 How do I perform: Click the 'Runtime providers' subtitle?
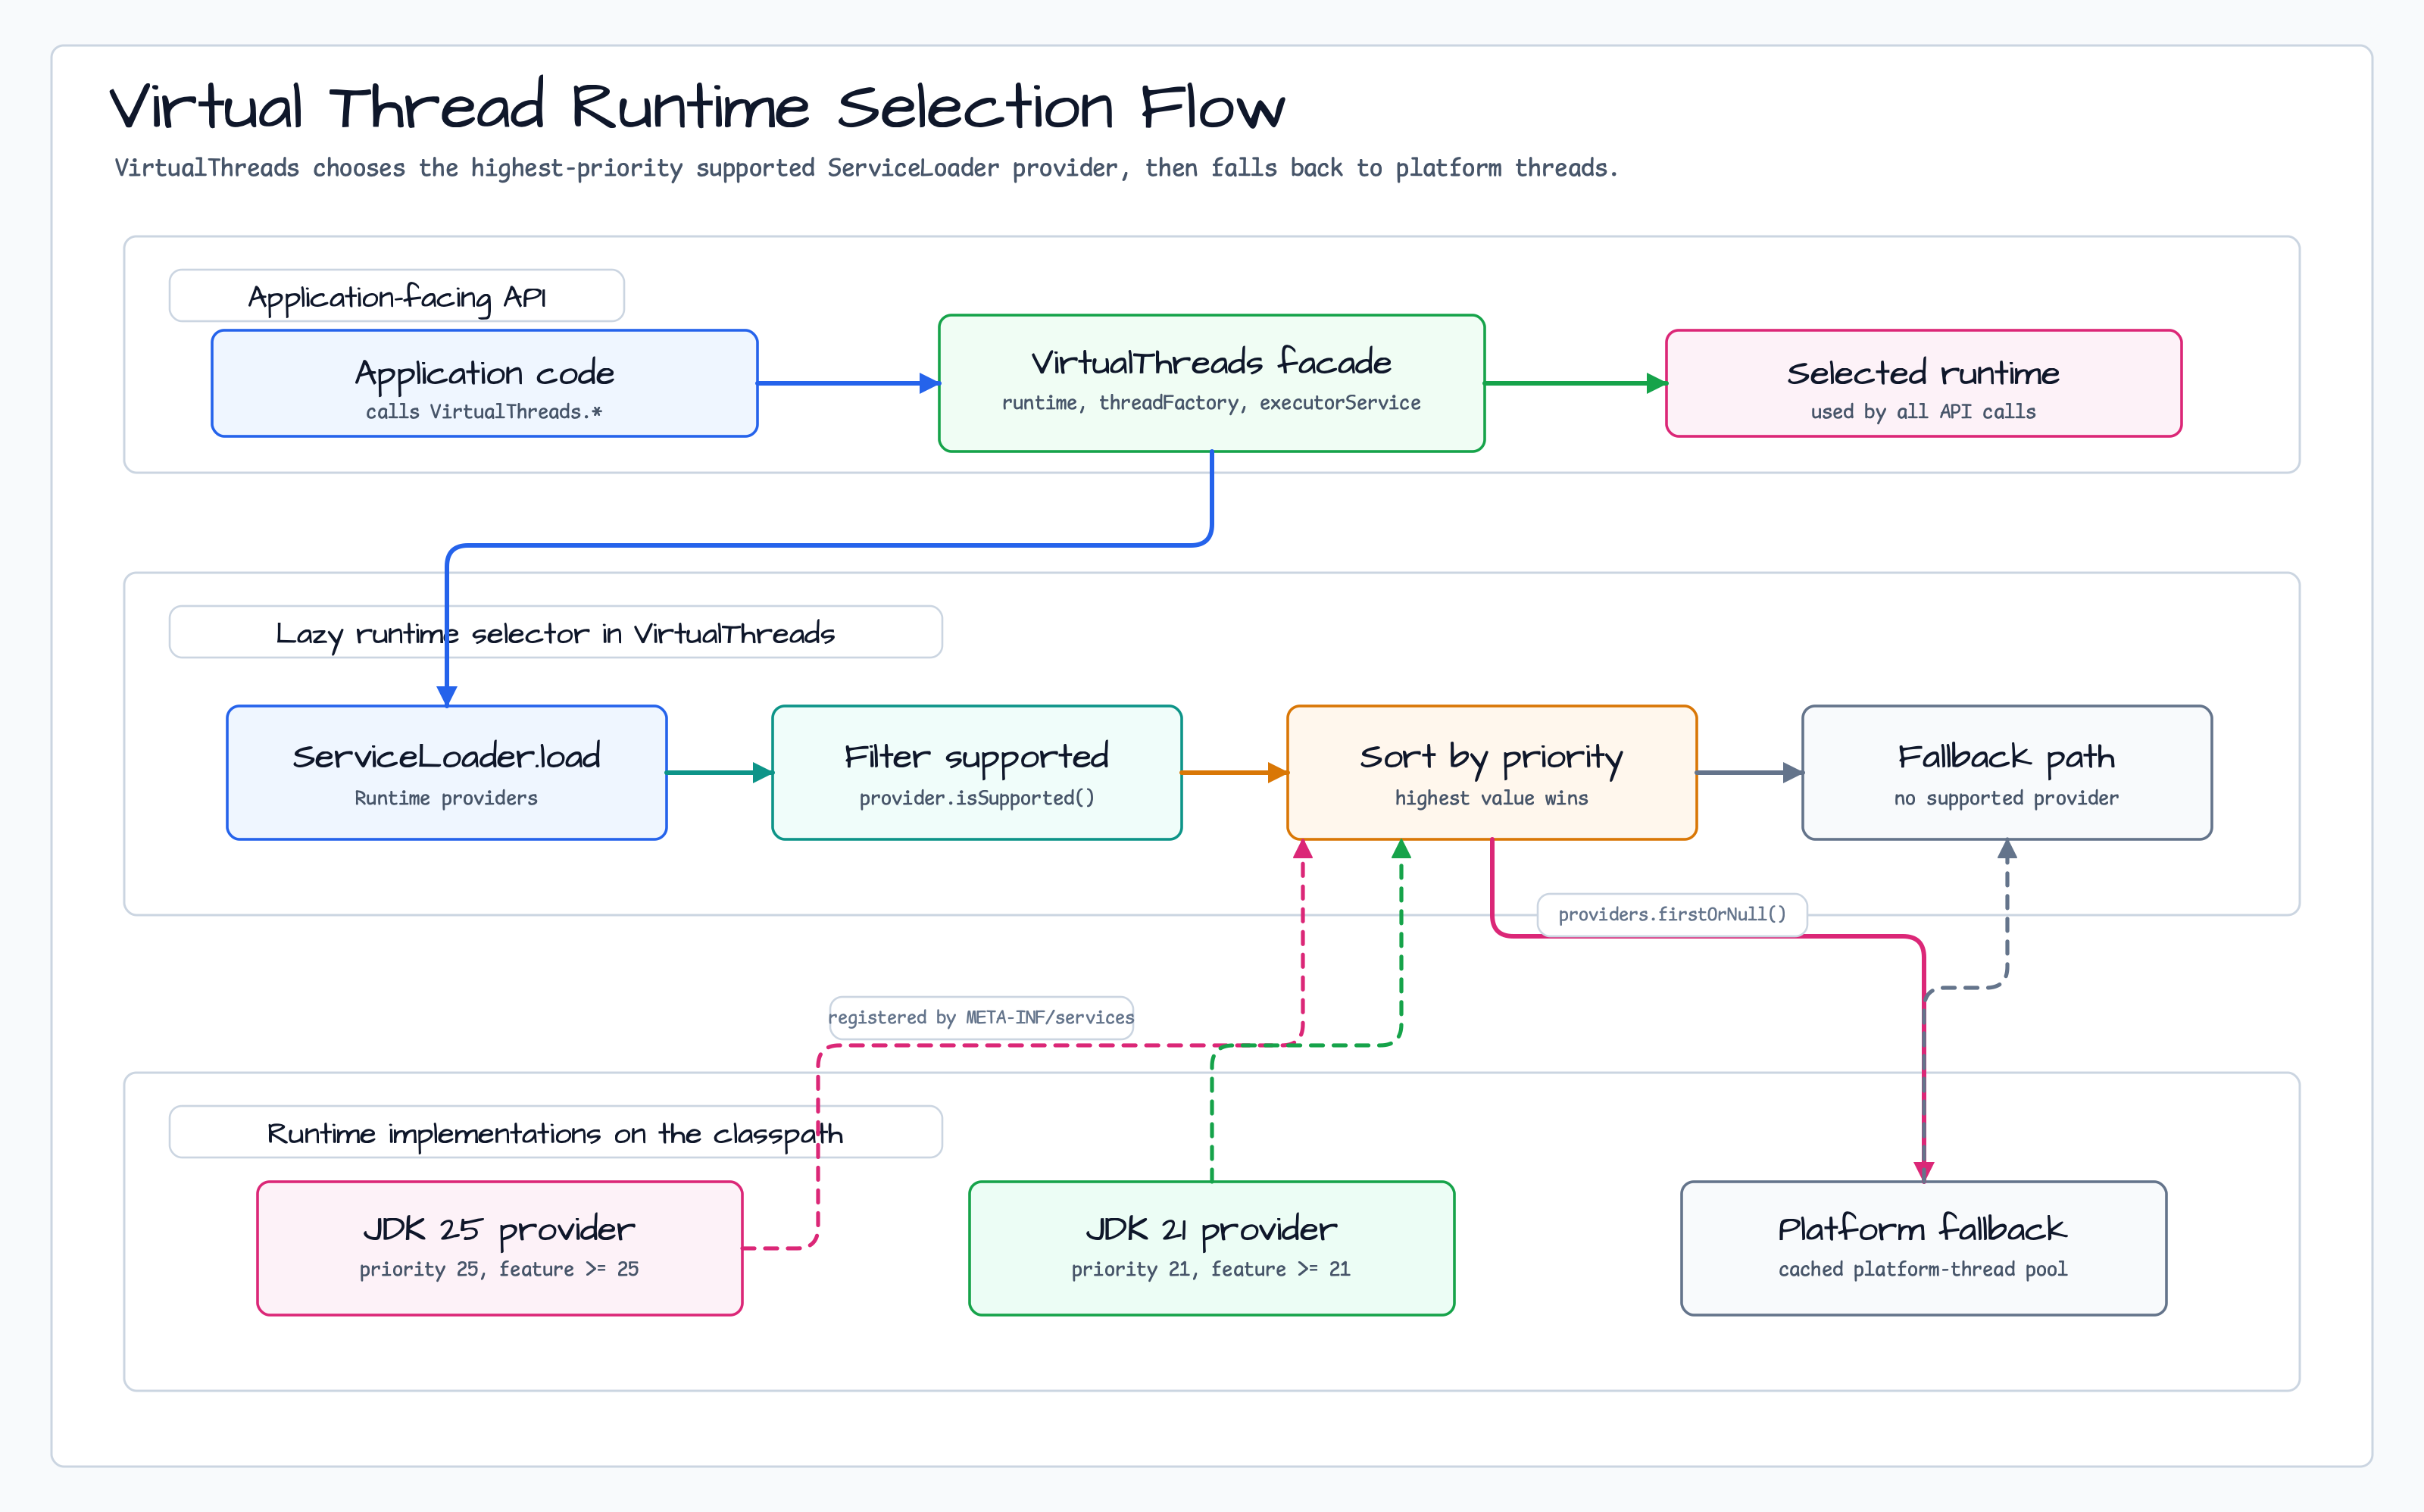[x=446, y=798]
